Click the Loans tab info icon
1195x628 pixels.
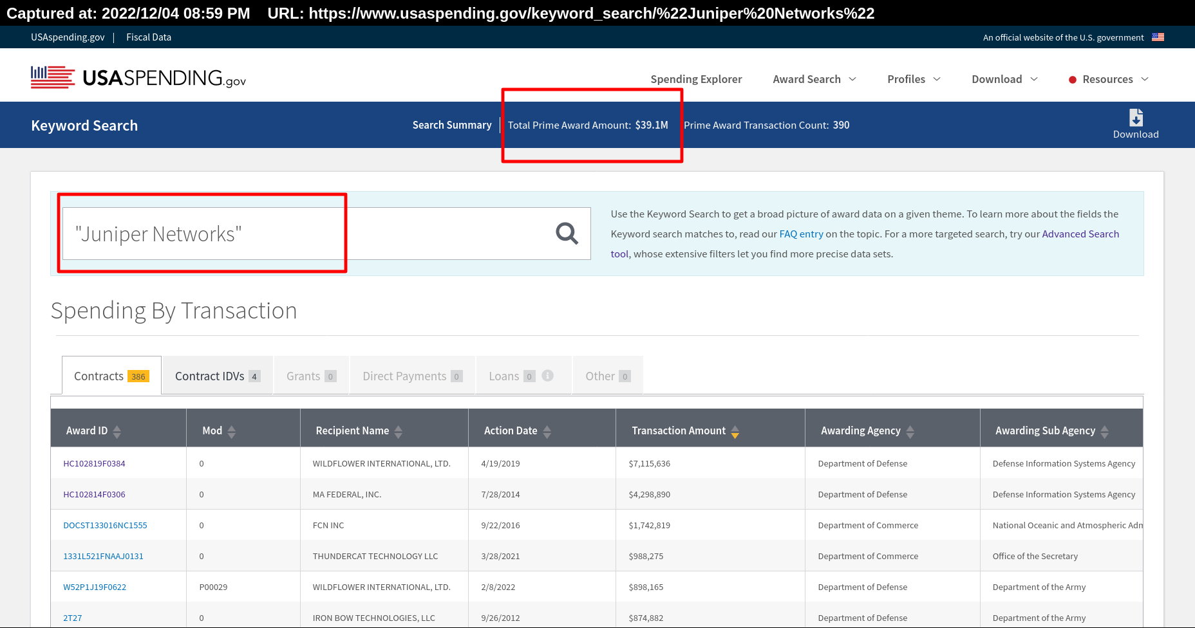coord(548,375)
